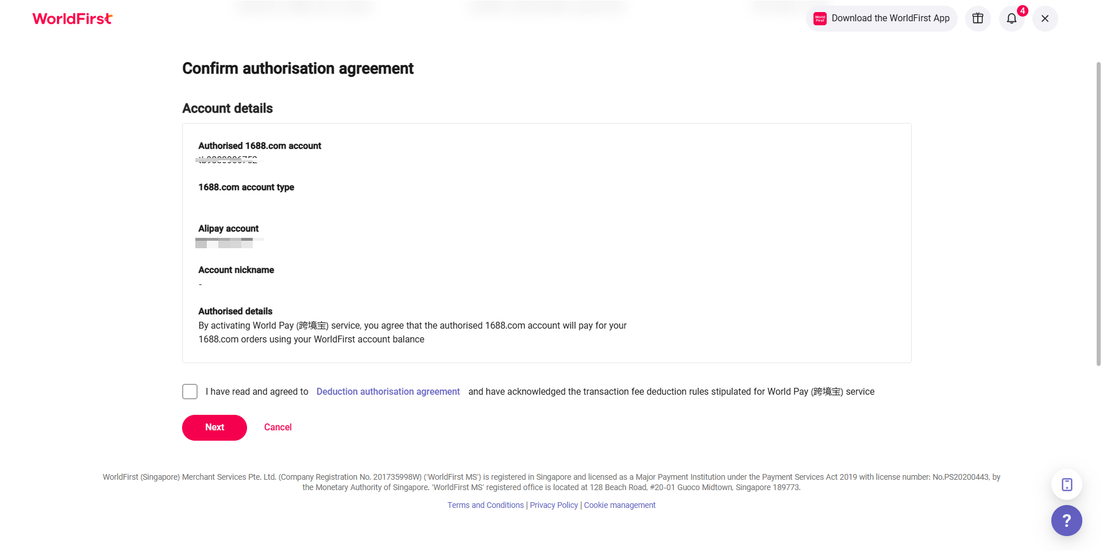
Task: Click the red notification count badge
Action: click(x=1023, y=11)
